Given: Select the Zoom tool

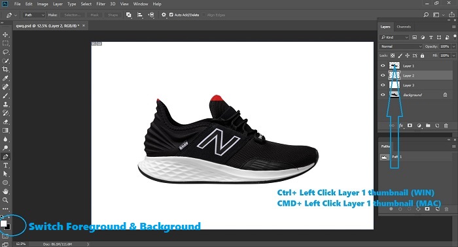Looking at the screenshot, I should pos(5,200).
